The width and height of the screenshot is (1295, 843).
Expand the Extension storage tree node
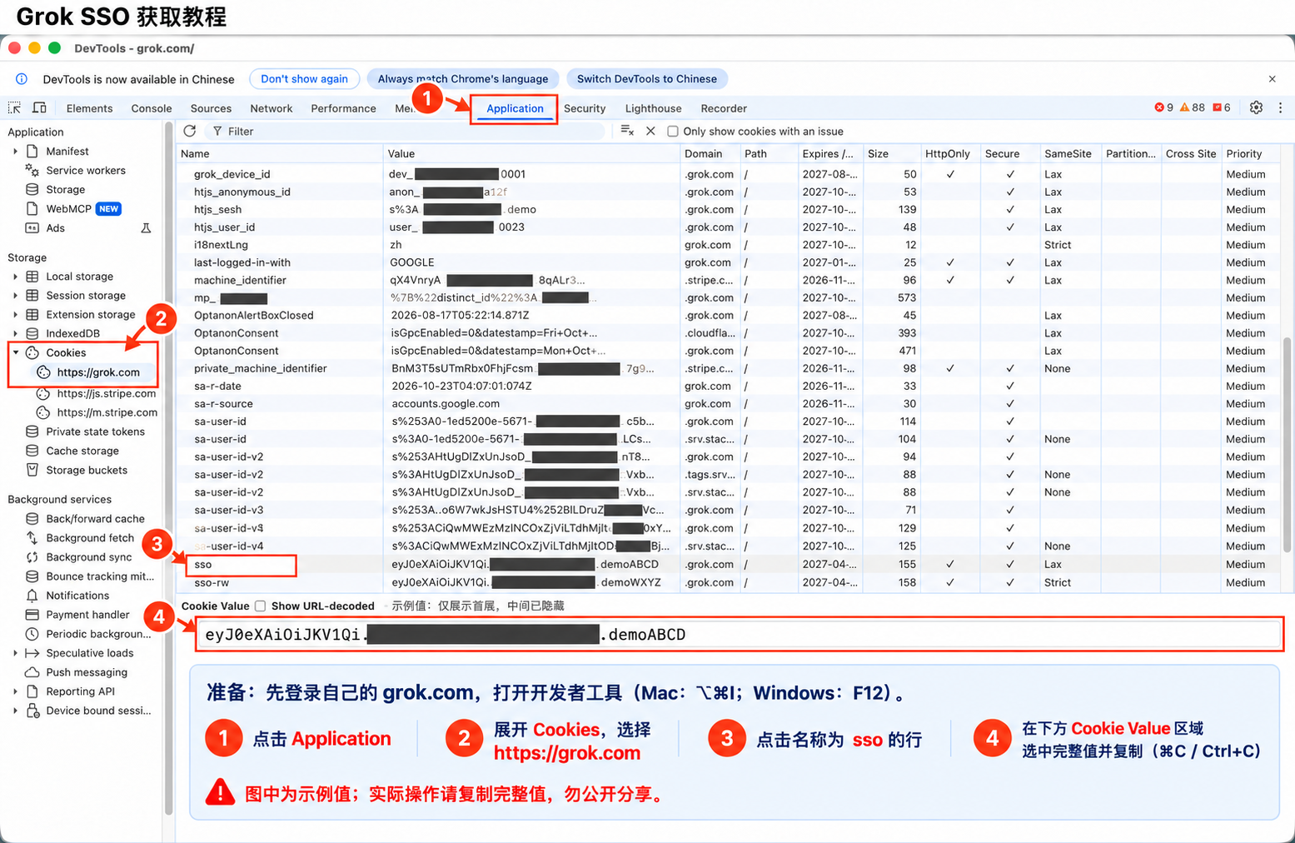point(15,315)
